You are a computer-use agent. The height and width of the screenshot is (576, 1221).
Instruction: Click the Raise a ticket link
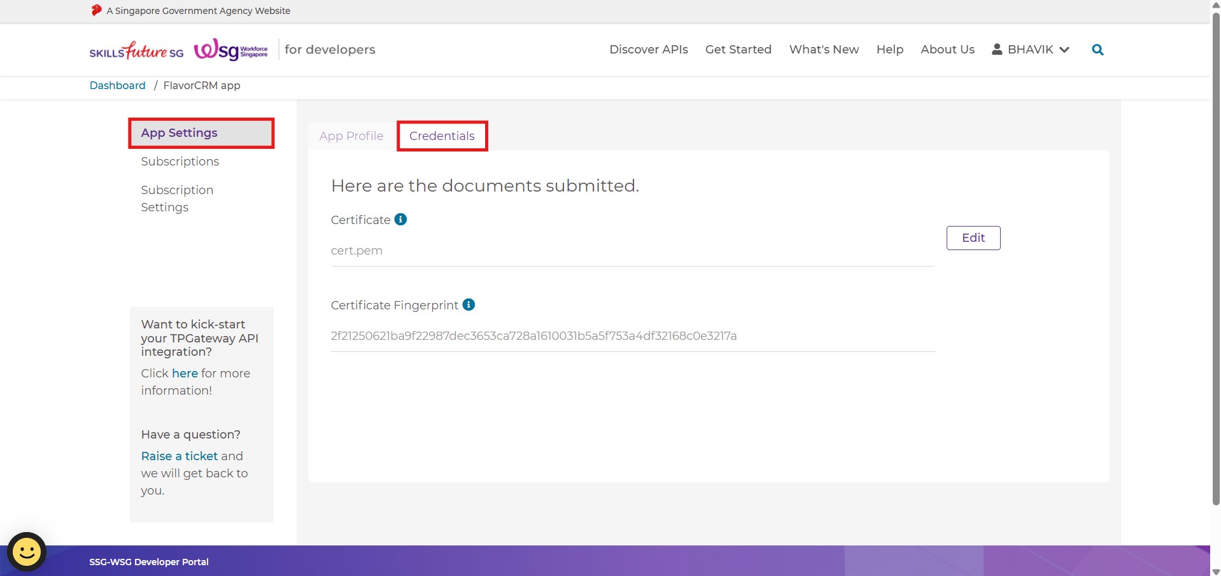180,456
